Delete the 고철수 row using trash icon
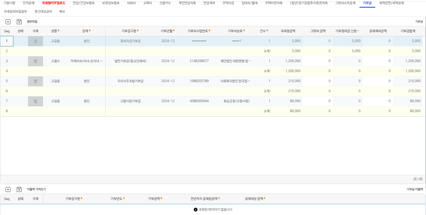Screen dimensions: 426x215 35,61
